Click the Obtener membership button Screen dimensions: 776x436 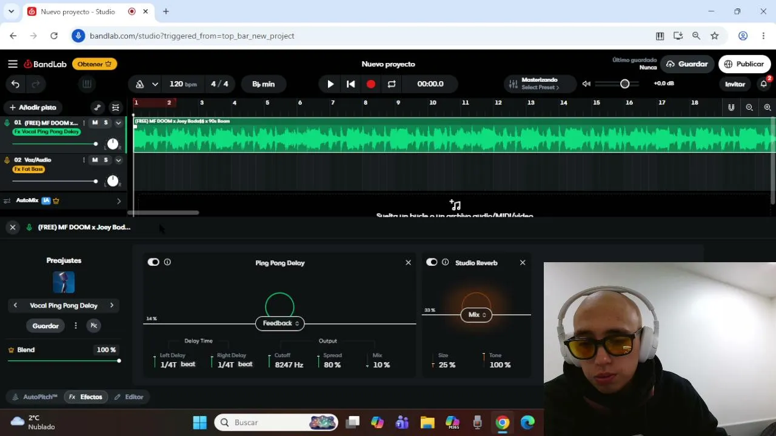pyautogui.click(x=95, y=64)
